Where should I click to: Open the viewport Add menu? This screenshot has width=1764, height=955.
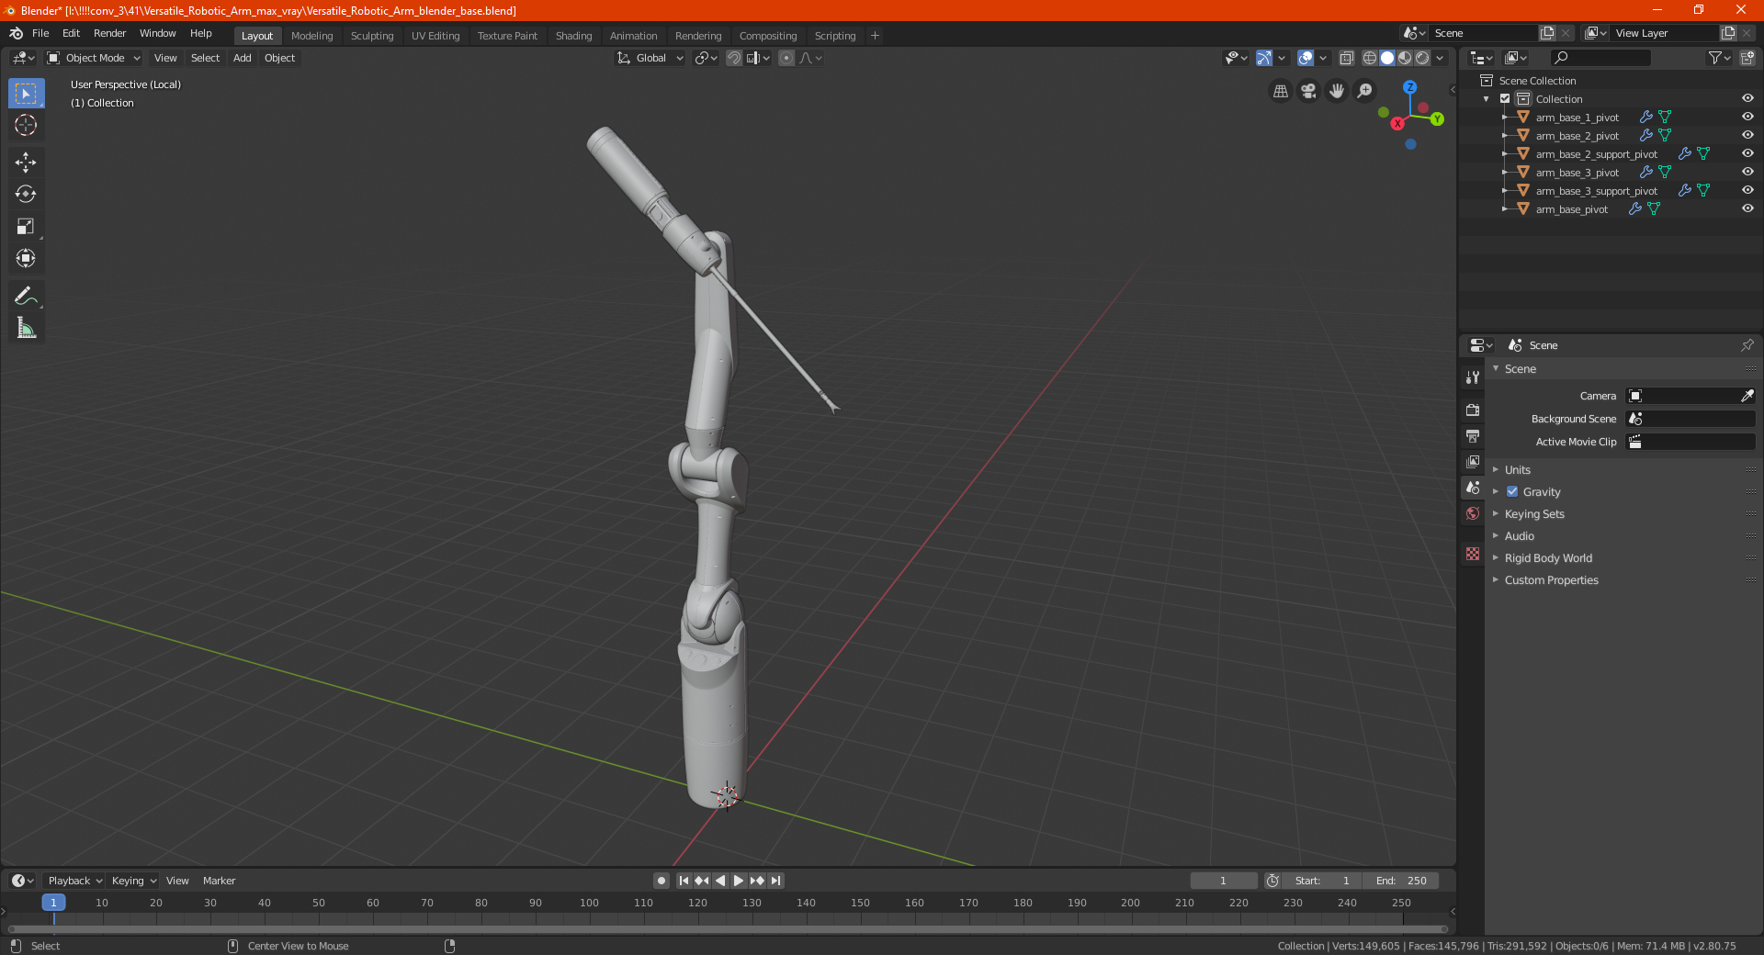click(x=242, y=58)
